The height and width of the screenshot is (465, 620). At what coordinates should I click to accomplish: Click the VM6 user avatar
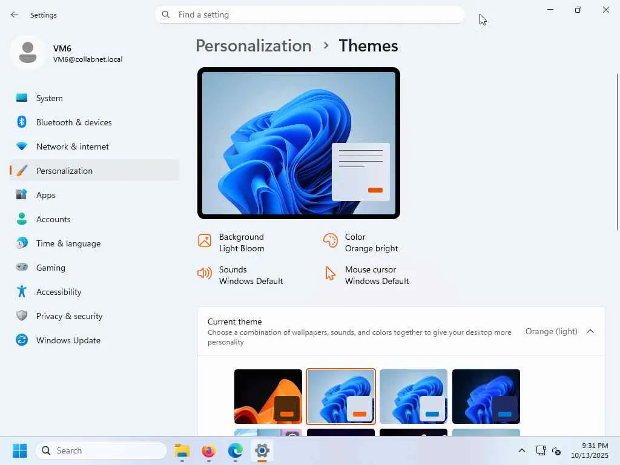click(x=28, y=53)
